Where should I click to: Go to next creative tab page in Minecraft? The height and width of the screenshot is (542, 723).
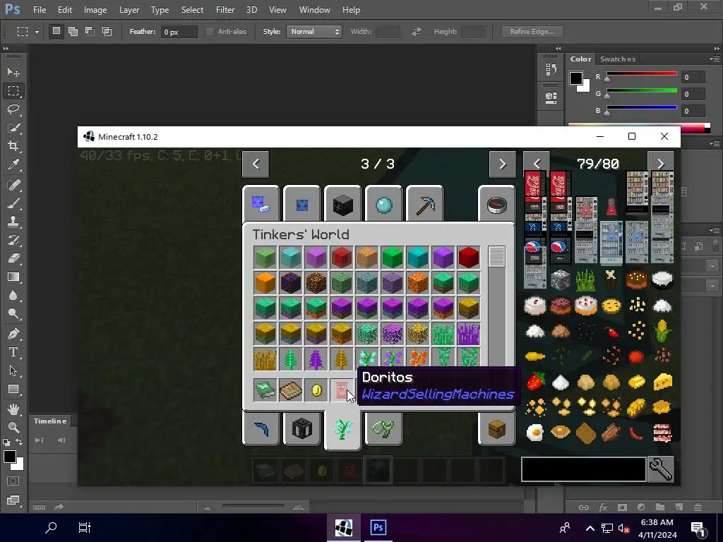pos(503,164)
